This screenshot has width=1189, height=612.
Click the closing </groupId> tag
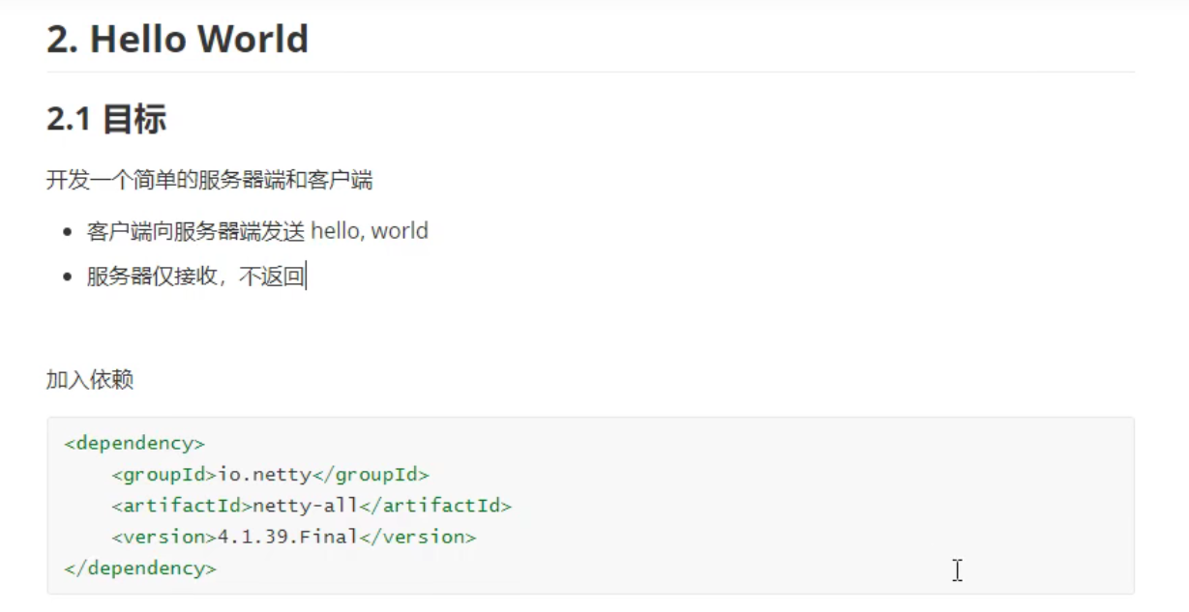pyautogui.click(x=370, y=475)
